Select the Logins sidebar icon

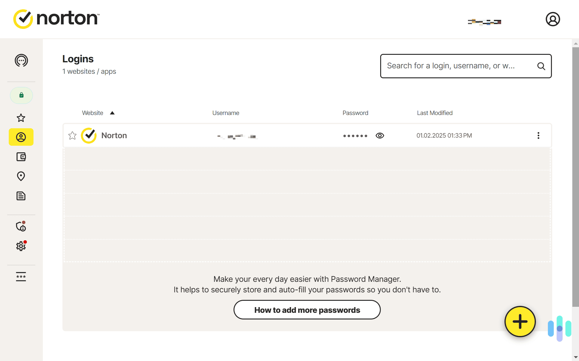click(x=21, y=137)
